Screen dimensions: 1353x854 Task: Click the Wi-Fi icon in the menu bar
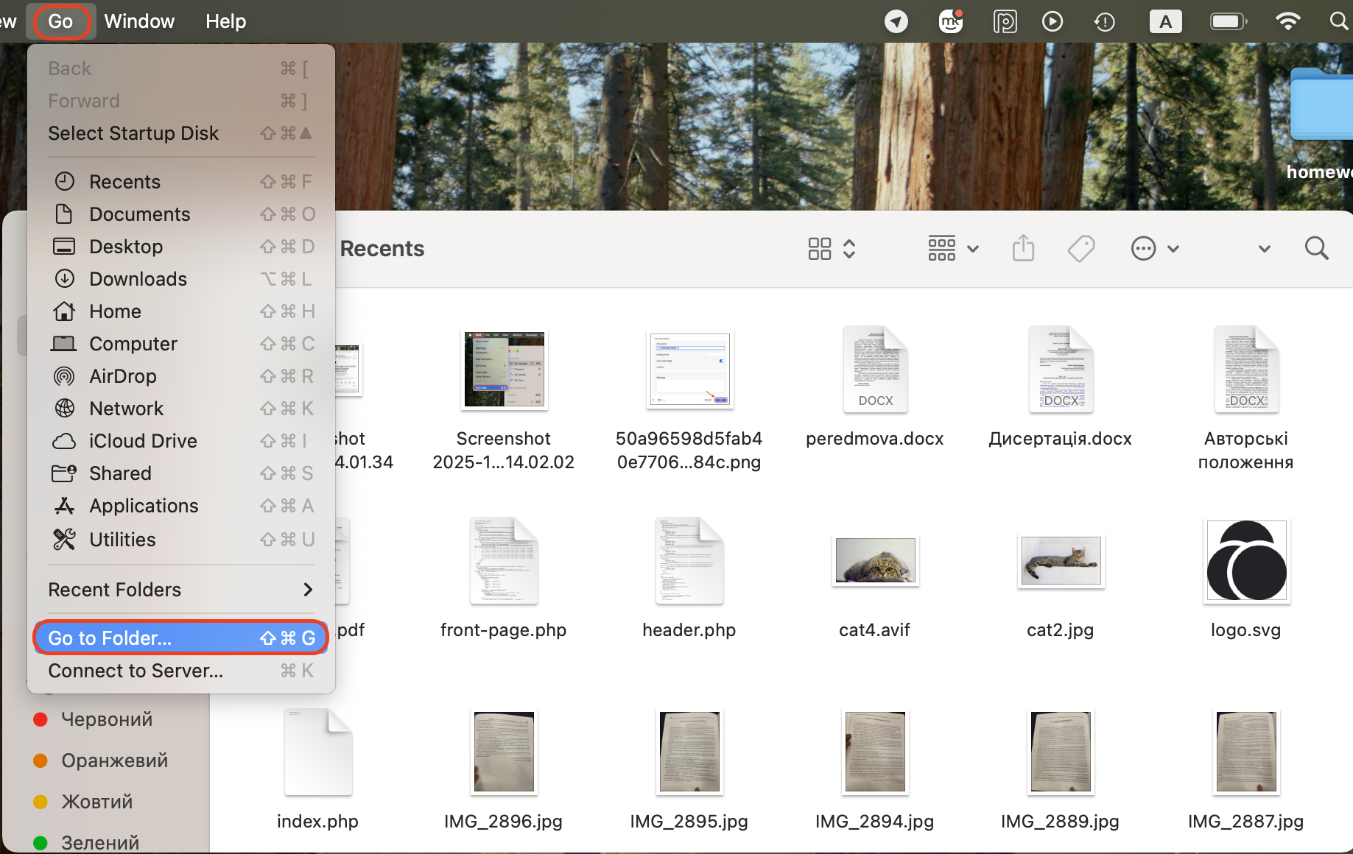(x=1288, y=21)
